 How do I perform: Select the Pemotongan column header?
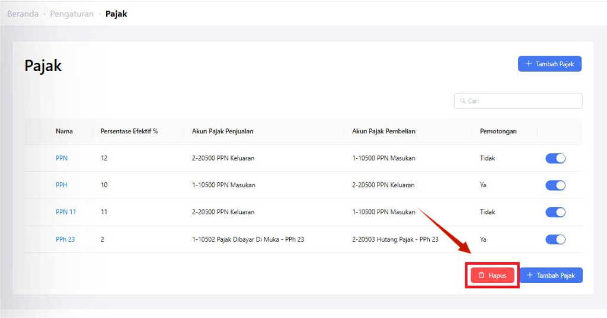click(x=498, y=131)
